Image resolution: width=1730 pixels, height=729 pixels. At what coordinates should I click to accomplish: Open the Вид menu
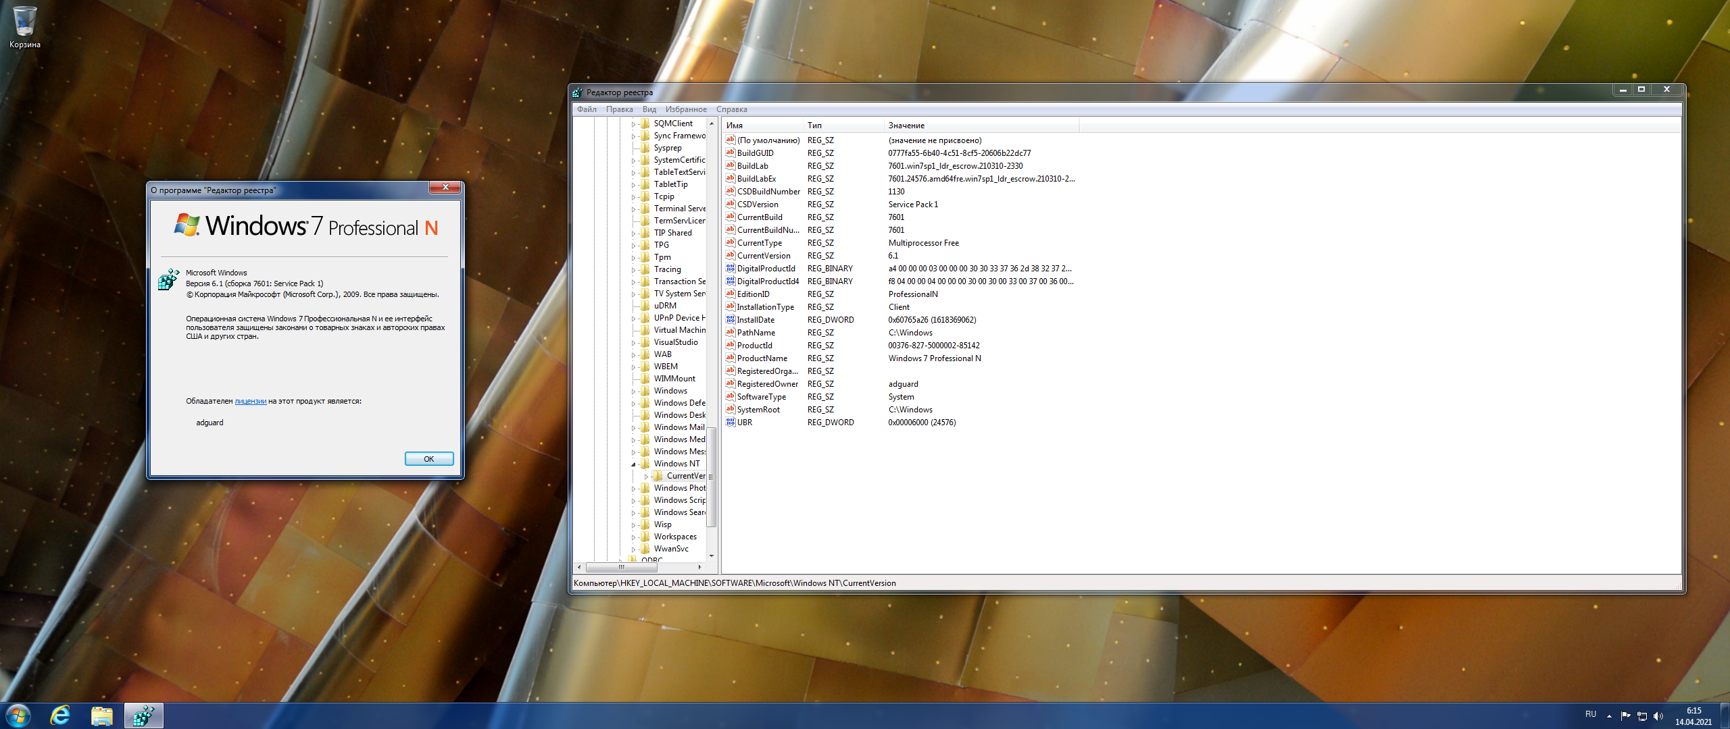click(649, 109)
